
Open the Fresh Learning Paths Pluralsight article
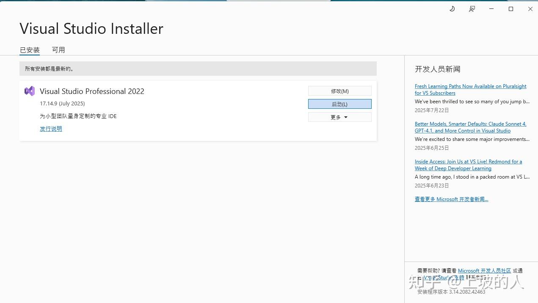(x=470, y=89)
